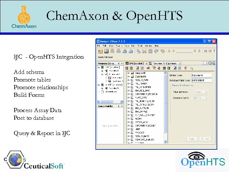
Task: Toggle expander next to SamplesAll
Action: (x=128, y=73)
